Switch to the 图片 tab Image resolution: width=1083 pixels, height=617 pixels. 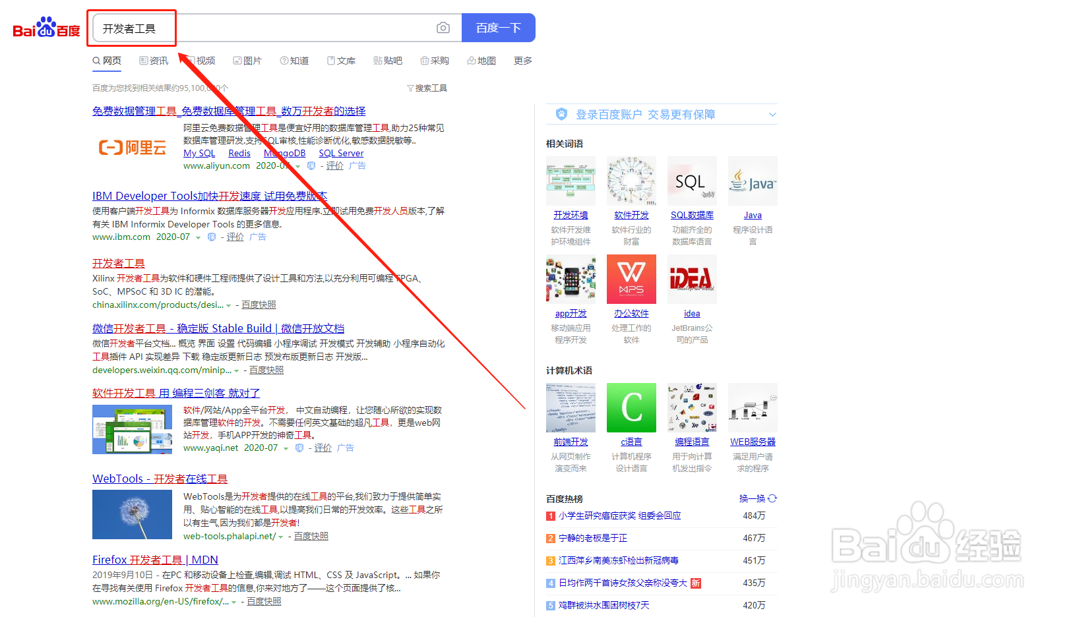tap(247, 61)
